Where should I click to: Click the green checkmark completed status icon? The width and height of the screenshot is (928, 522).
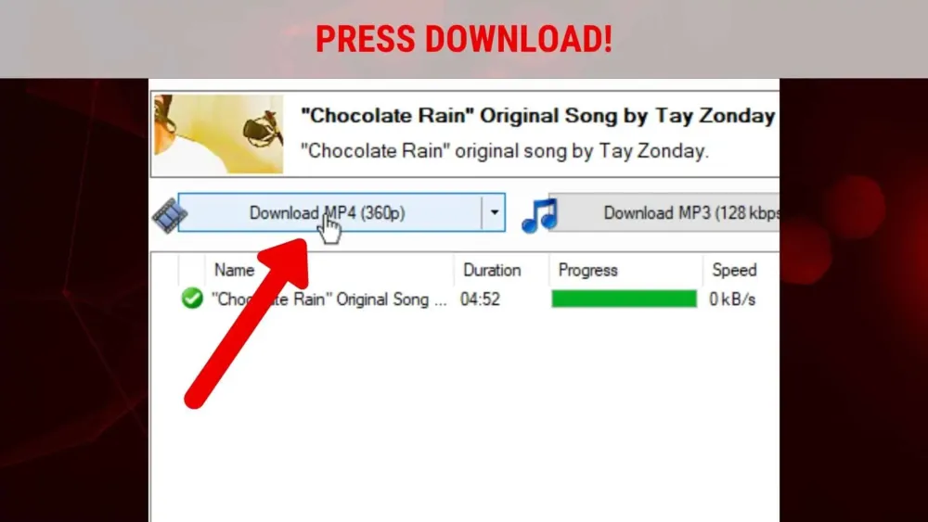(192, 299)
